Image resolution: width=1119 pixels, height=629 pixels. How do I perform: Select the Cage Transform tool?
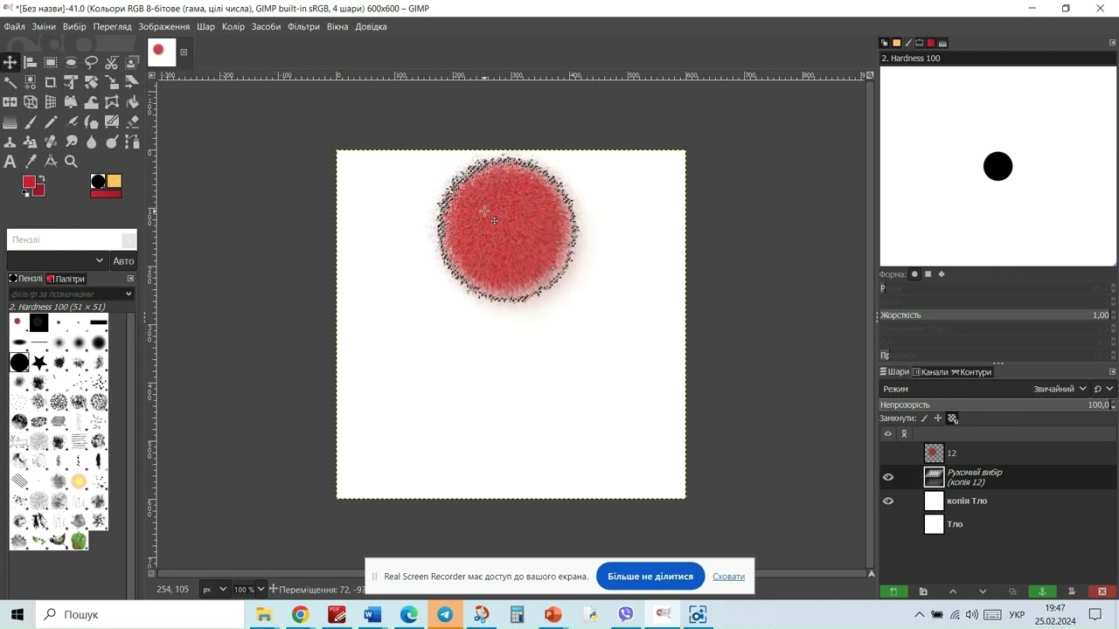coord(112,102)
